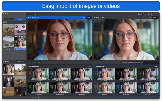Click the magnifier icon in the LUT search field
The width and height of the screenshot is (162, 101).
[143, 63]
